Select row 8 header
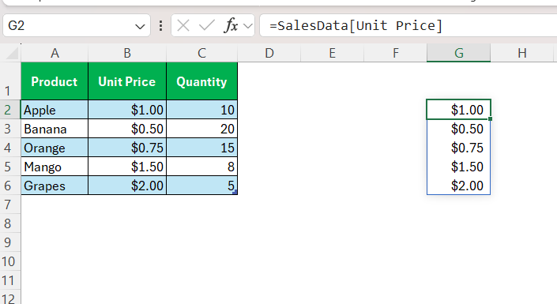 (10, 223)
